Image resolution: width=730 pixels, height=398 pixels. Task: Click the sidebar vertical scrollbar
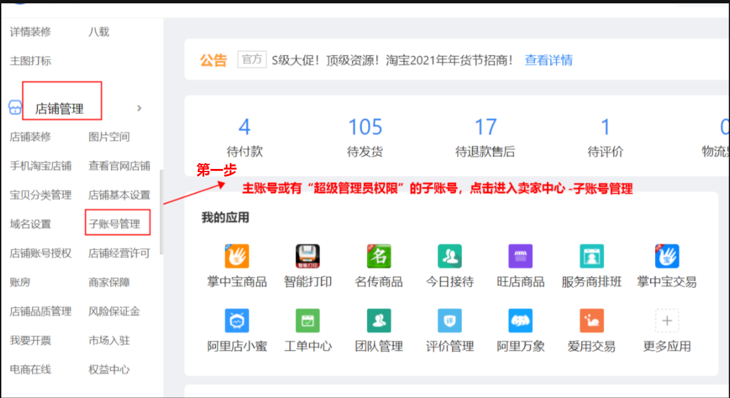(161, 211)
